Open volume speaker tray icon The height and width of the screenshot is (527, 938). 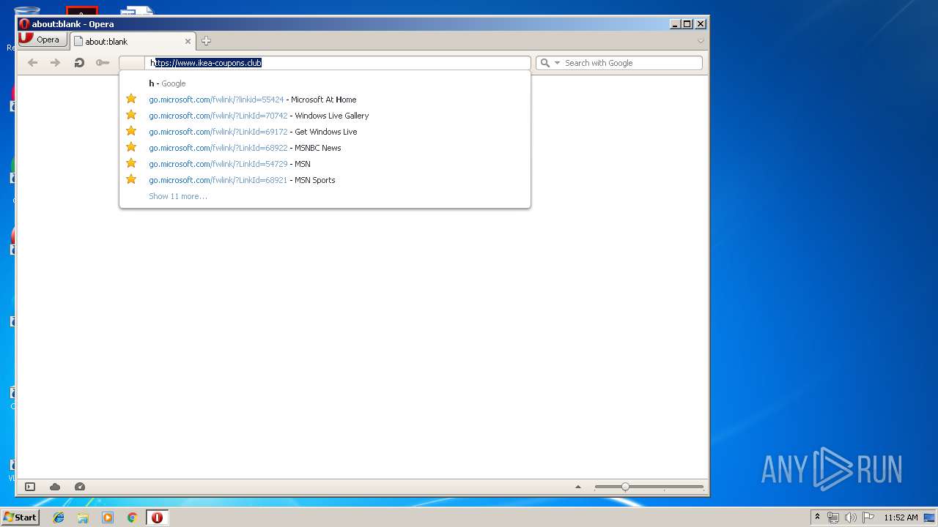point(851,517)
